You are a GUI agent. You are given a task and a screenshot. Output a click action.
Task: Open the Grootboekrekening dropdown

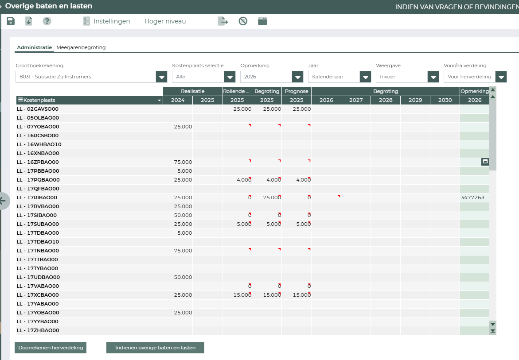(x=161, y=77)
